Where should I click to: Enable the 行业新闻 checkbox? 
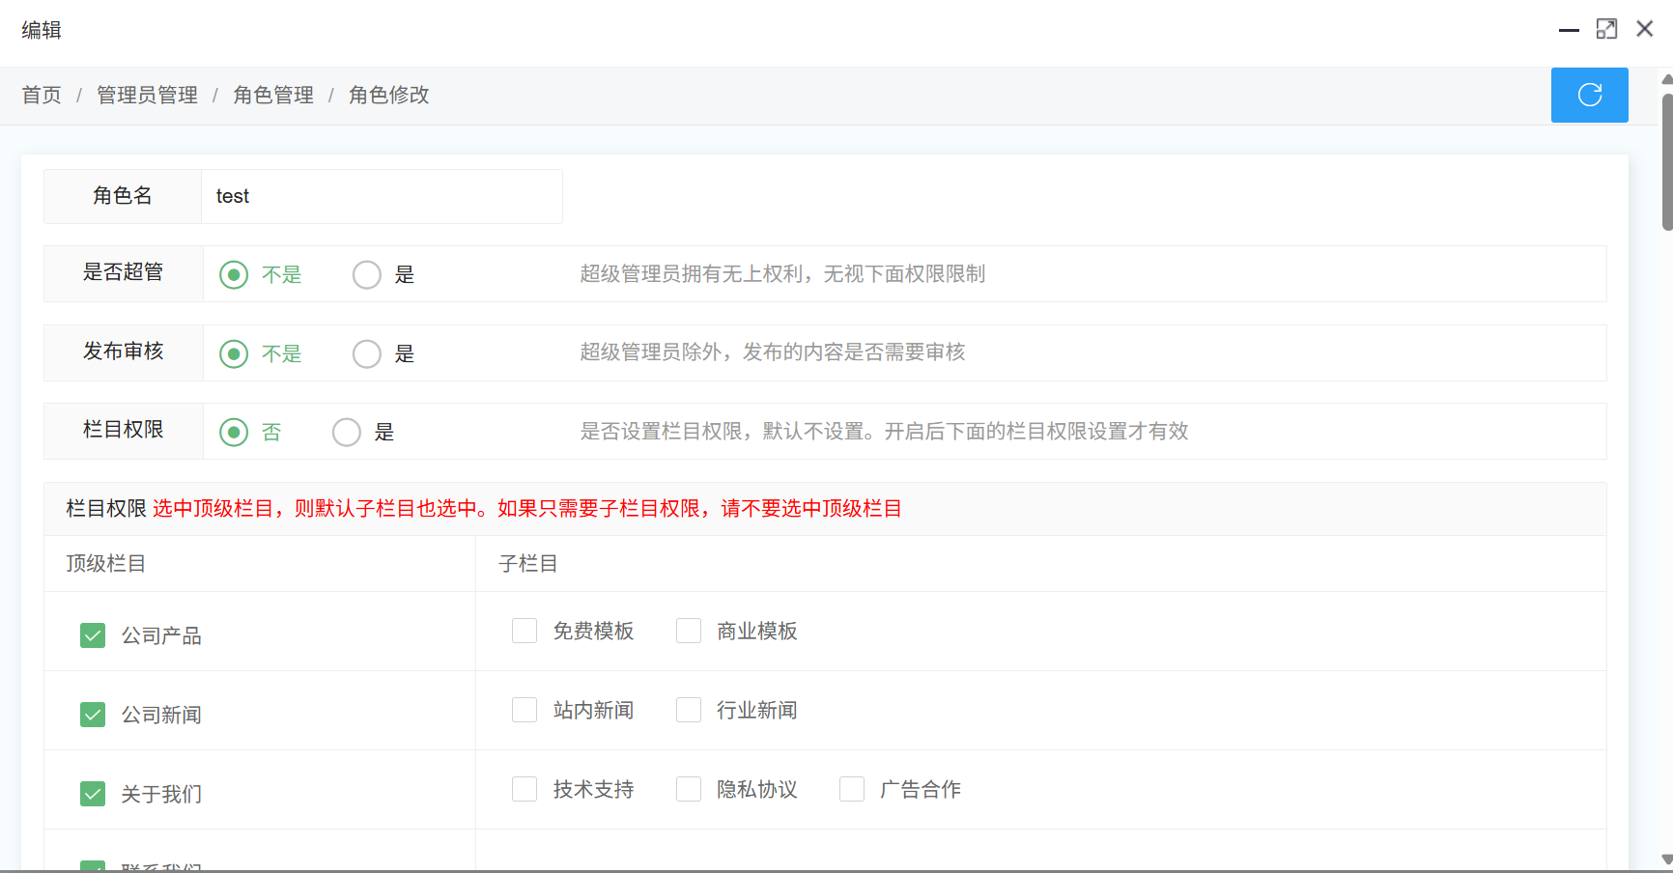689,711
